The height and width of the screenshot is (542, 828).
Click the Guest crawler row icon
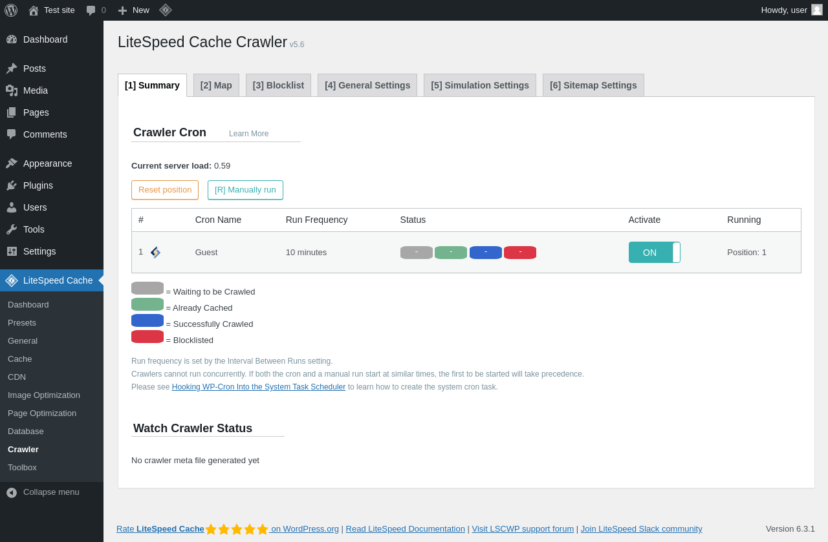click(155, 253)
